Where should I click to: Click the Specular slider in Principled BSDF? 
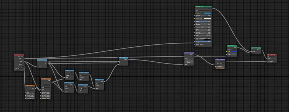click(x=203, y=22)
